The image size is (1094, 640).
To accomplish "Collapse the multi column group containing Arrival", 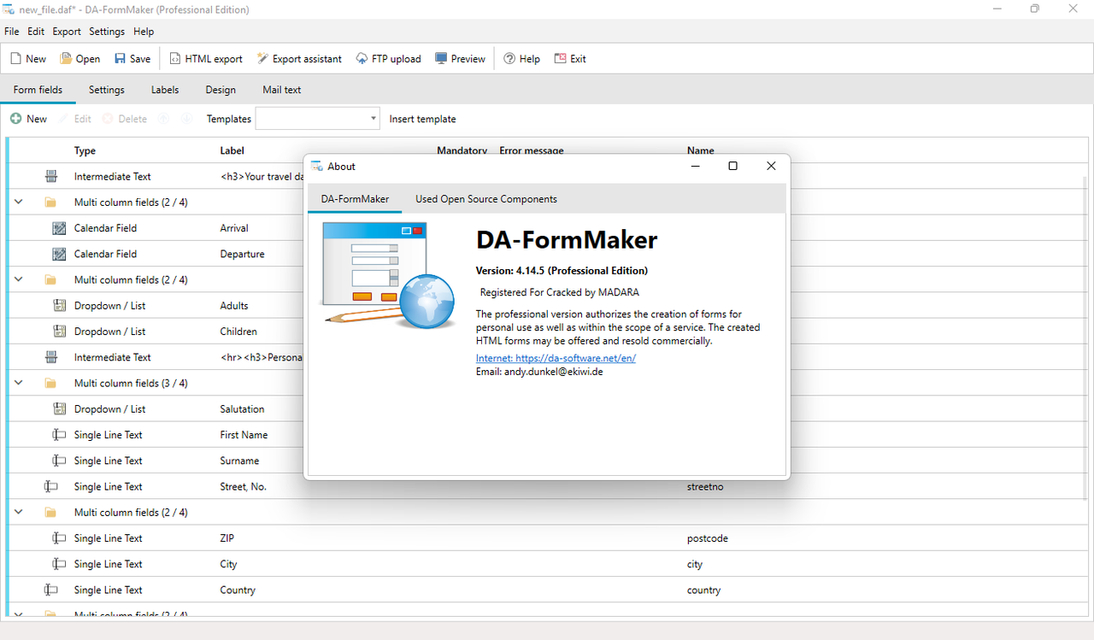I will point(19,203).
